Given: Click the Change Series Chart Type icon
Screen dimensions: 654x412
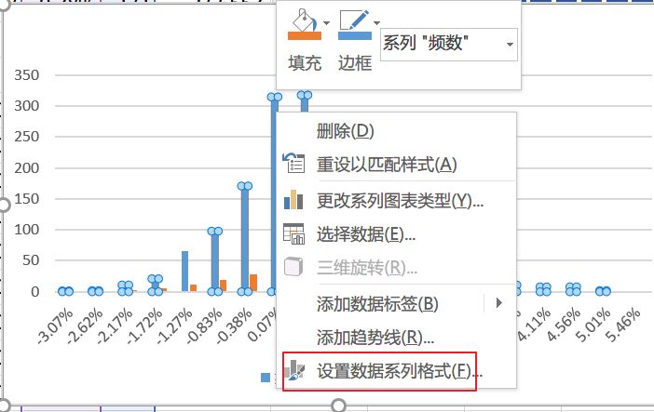Looking at the screenshot, I should 293,199.
